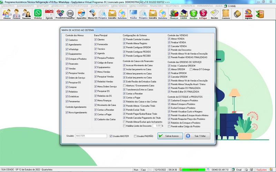Screen dimensions: 276x172
Task: Toggle Permitir dar Descontos checkbox
Action: pos(169,50)
